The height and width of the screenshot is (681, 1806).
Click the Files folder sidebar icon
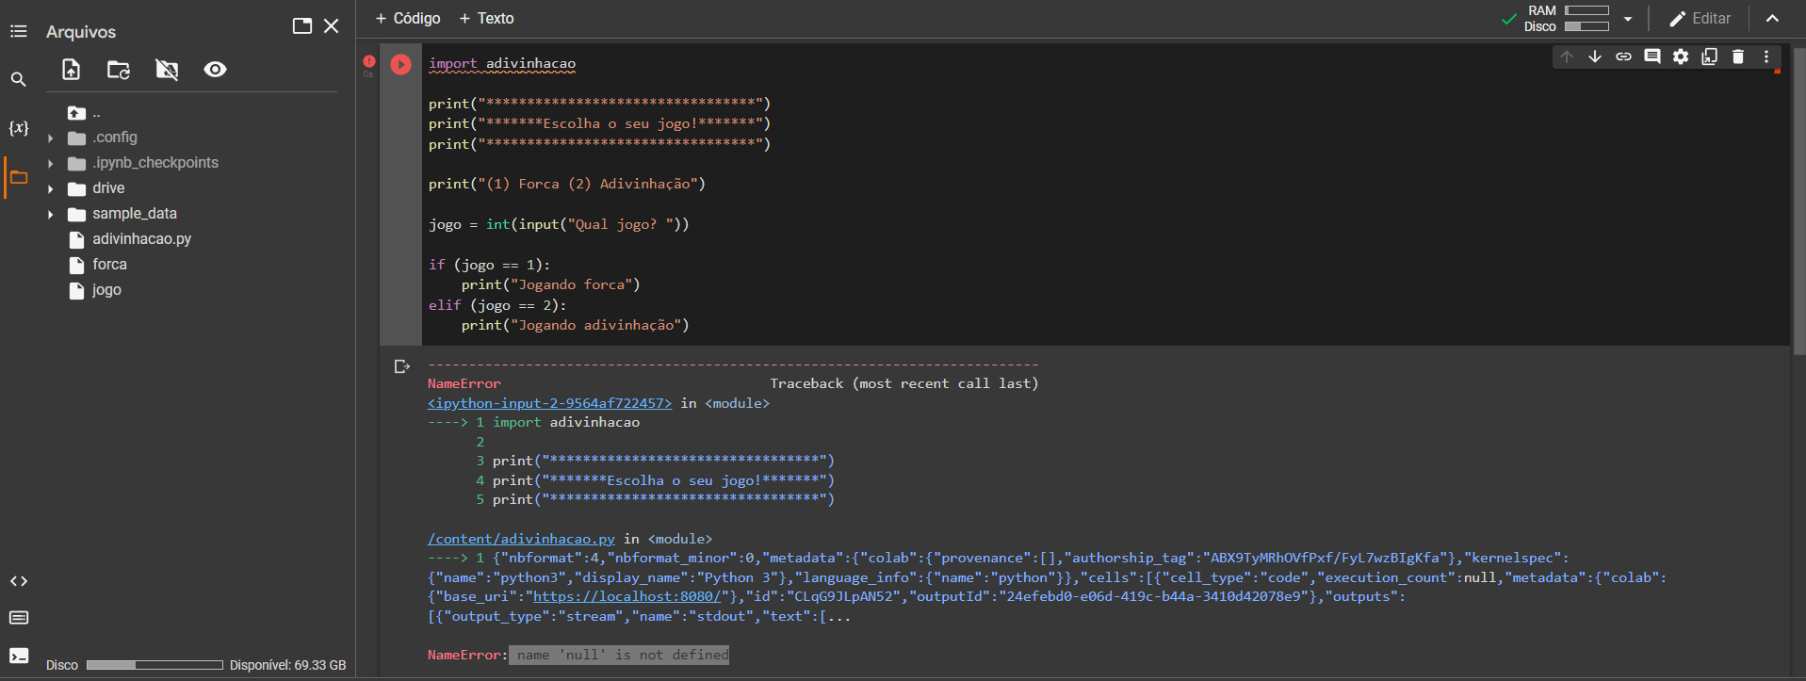coord(18,177)
